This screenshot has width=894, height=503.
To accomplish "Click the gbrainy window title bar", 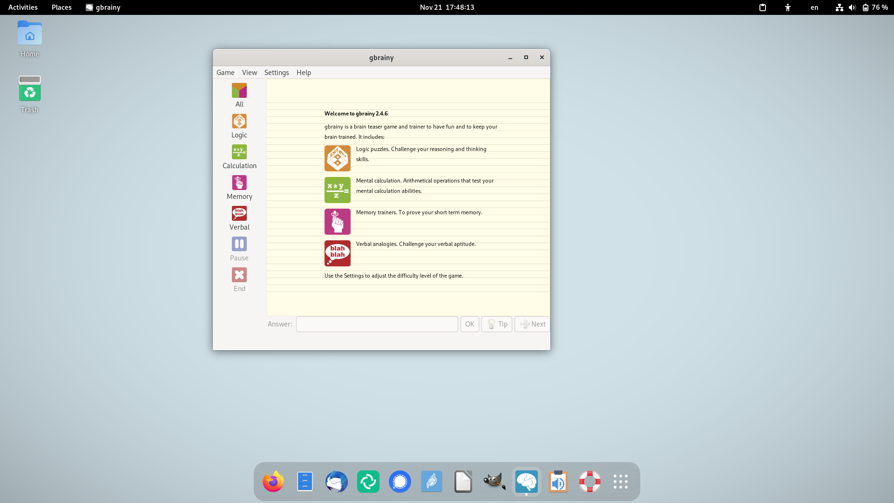I will click(x=381, y=58).
